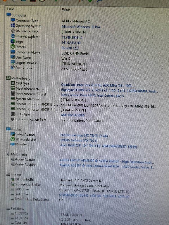Open the Acer KG241Q P monitor link
Viewport: 169px width, 225px height.
pos(98,146)
